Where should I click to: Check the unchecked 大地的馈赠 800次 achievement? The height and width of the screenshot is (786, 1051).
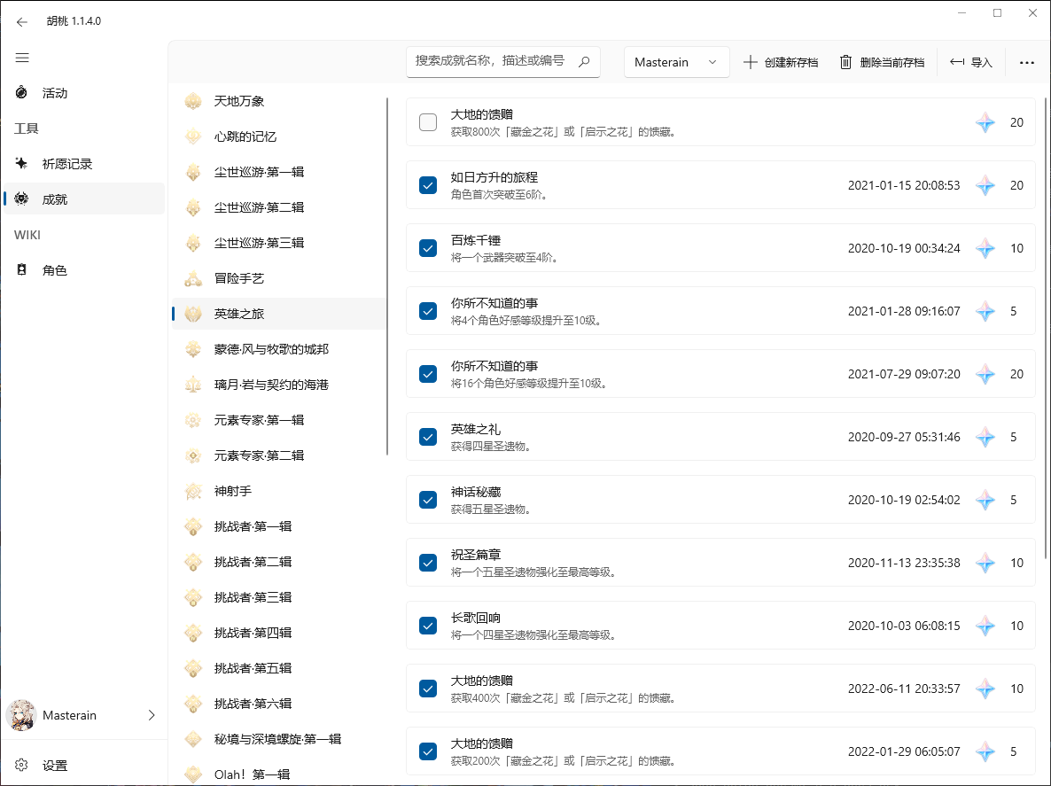(428, 122)
